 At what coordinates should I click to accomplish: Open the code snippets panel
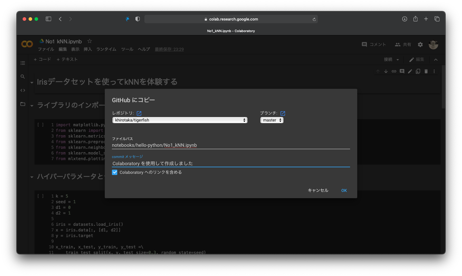(23, 90)
